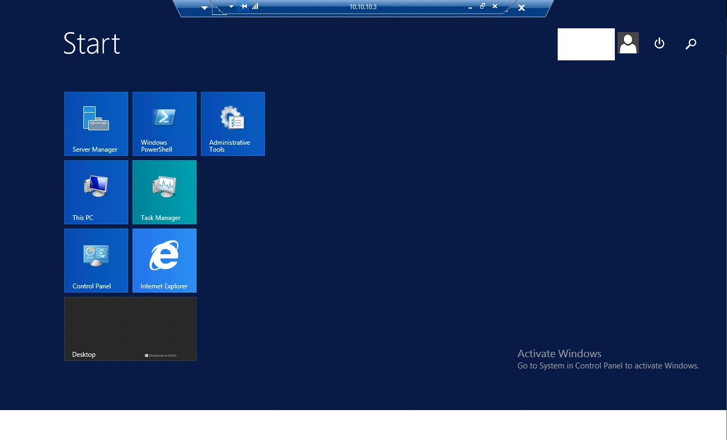Check connection signal strength icon
The image size is (727, 440).
point(255,6)
